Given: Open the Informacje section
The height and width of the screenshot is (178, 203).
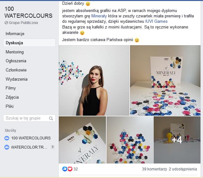Looking at the screenshot, I should point(15,34).
